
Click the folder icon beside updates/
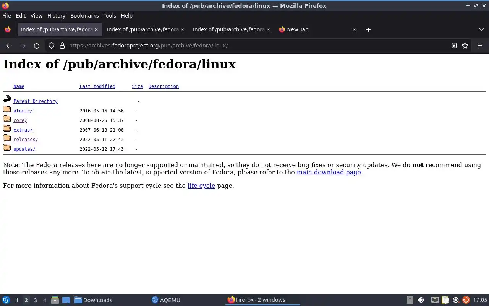(x=7, y=148)
